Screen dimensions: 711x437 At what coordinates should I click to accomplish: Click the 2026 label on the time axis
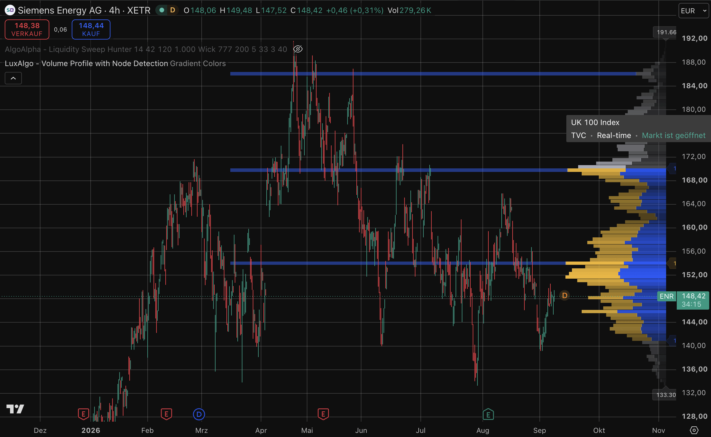coord(91,430)
